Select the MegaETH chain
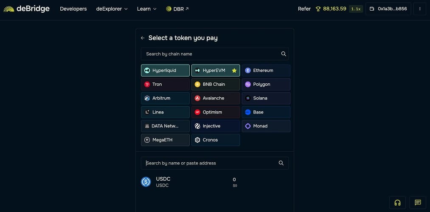430x212 pixels. coord(165,140)
